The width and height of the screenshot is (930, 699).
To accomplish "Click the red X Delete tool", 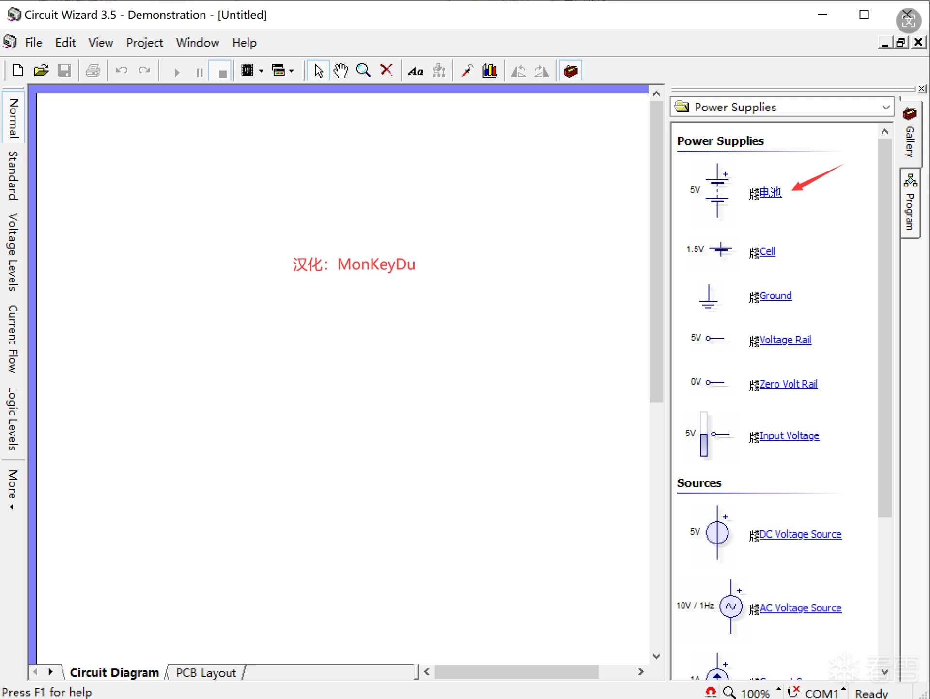I will [x=387, y=71].
